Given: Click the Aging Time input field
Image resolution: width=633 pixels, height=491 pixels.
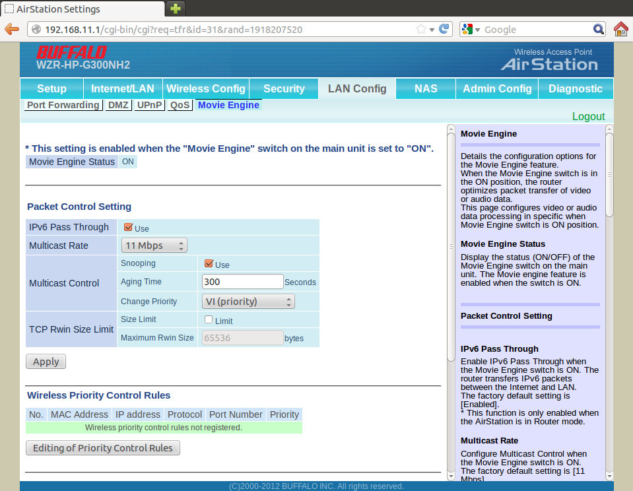Looking at the screenshot, I should tap(242, 282).
